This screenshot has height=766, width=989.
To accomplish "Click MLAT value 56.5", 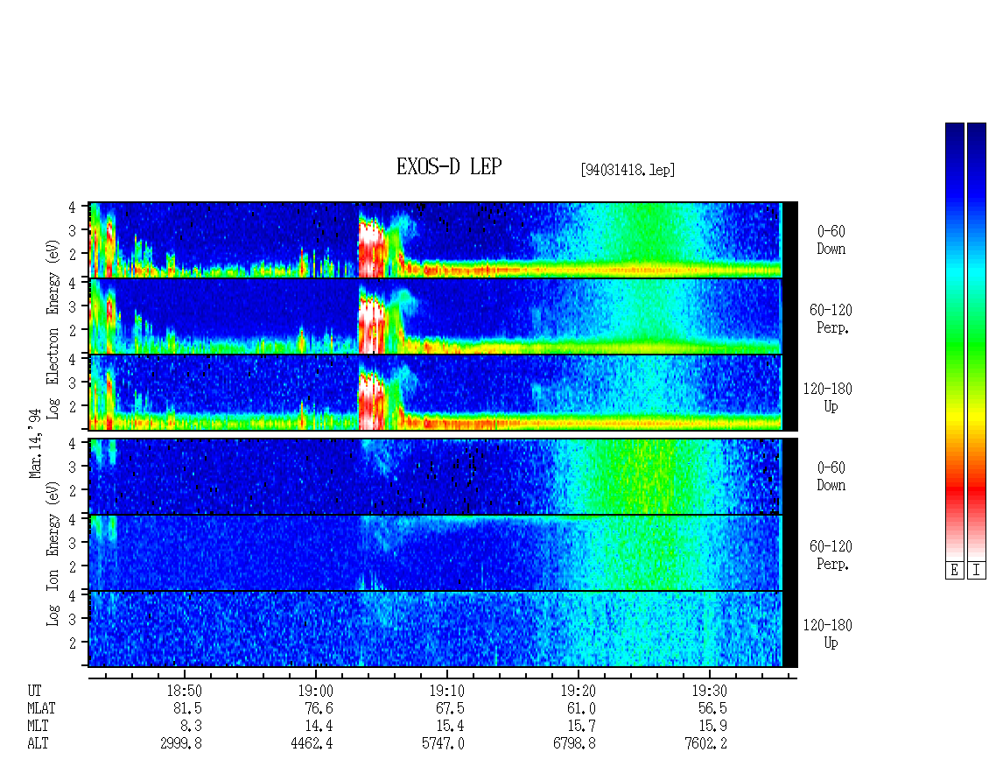I will pos(712,708).
